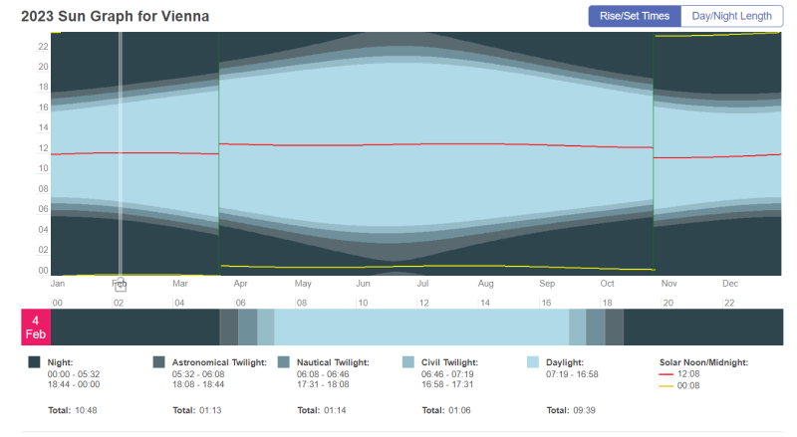
Task: Click the Civil Twilight legend swatch
Action: 408,362
